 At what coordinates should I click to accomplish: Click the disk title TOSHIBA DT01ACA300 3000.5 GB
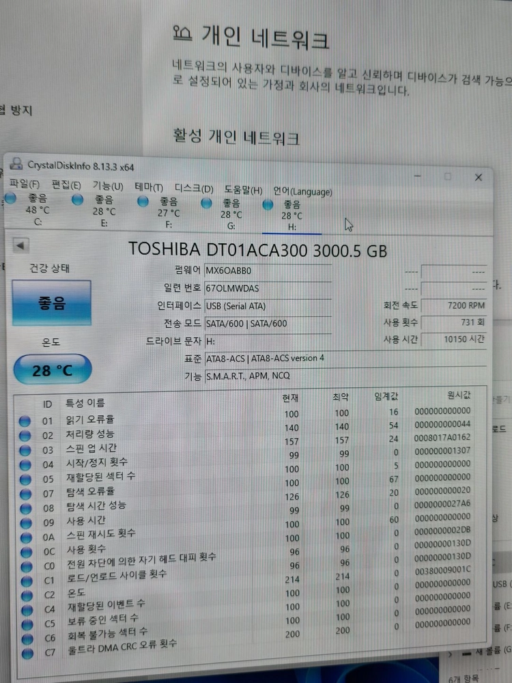pyautogui.click(x=258, y=251)
